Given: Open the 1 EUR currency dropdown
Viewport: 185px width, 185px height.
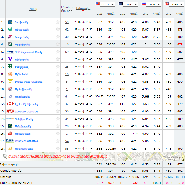Looking at the screenshot, I should pyautogui.click(x=130, y=4).
